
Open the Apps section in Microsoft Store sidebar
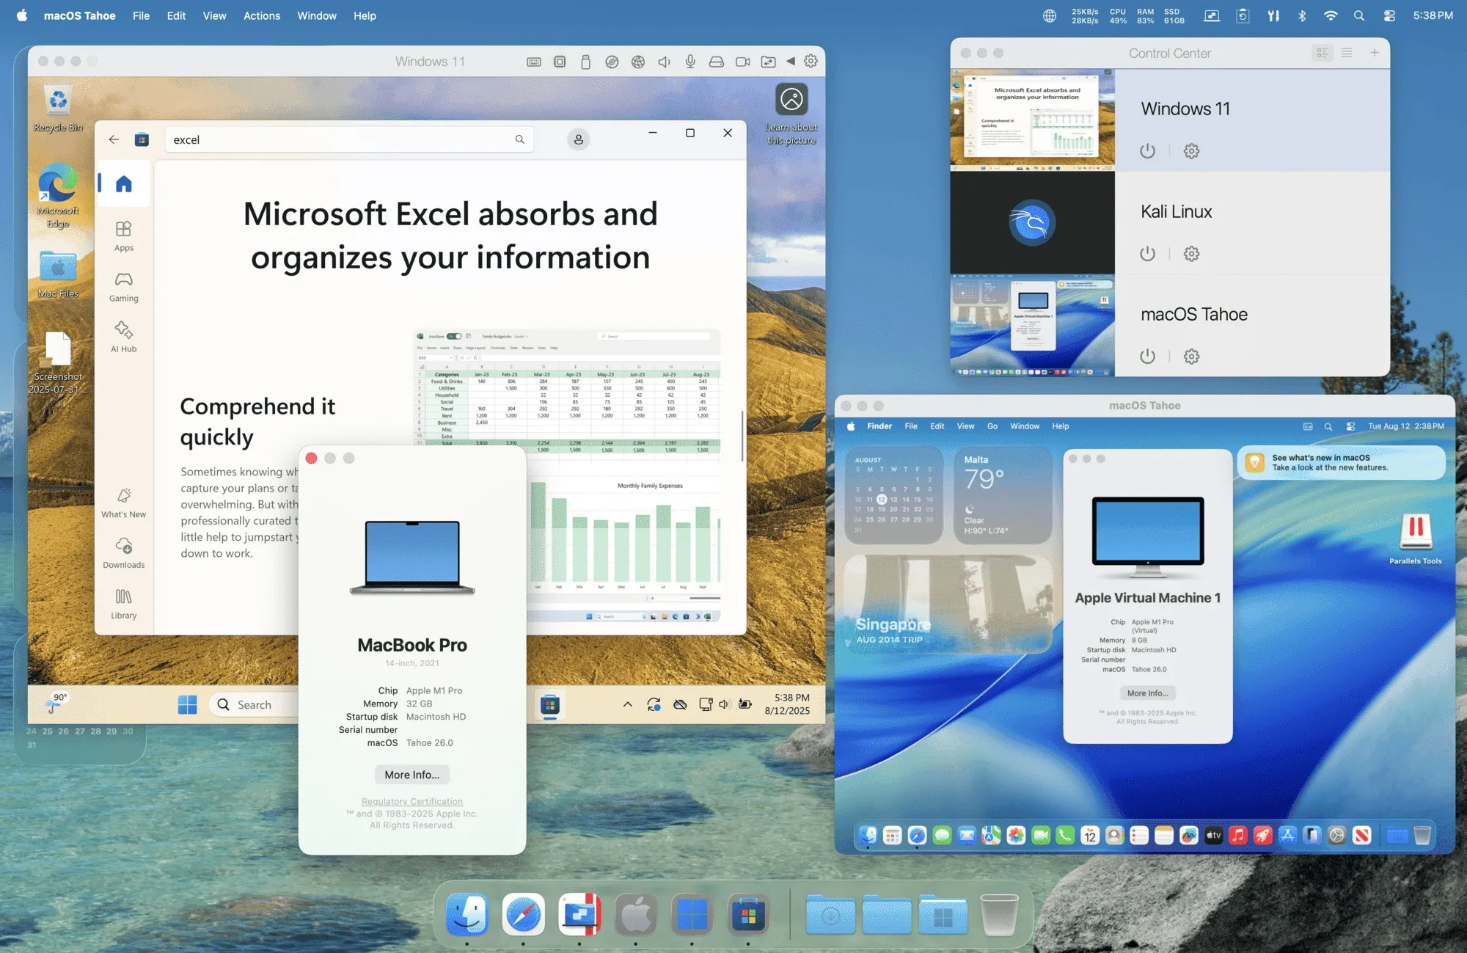(123, 235)
